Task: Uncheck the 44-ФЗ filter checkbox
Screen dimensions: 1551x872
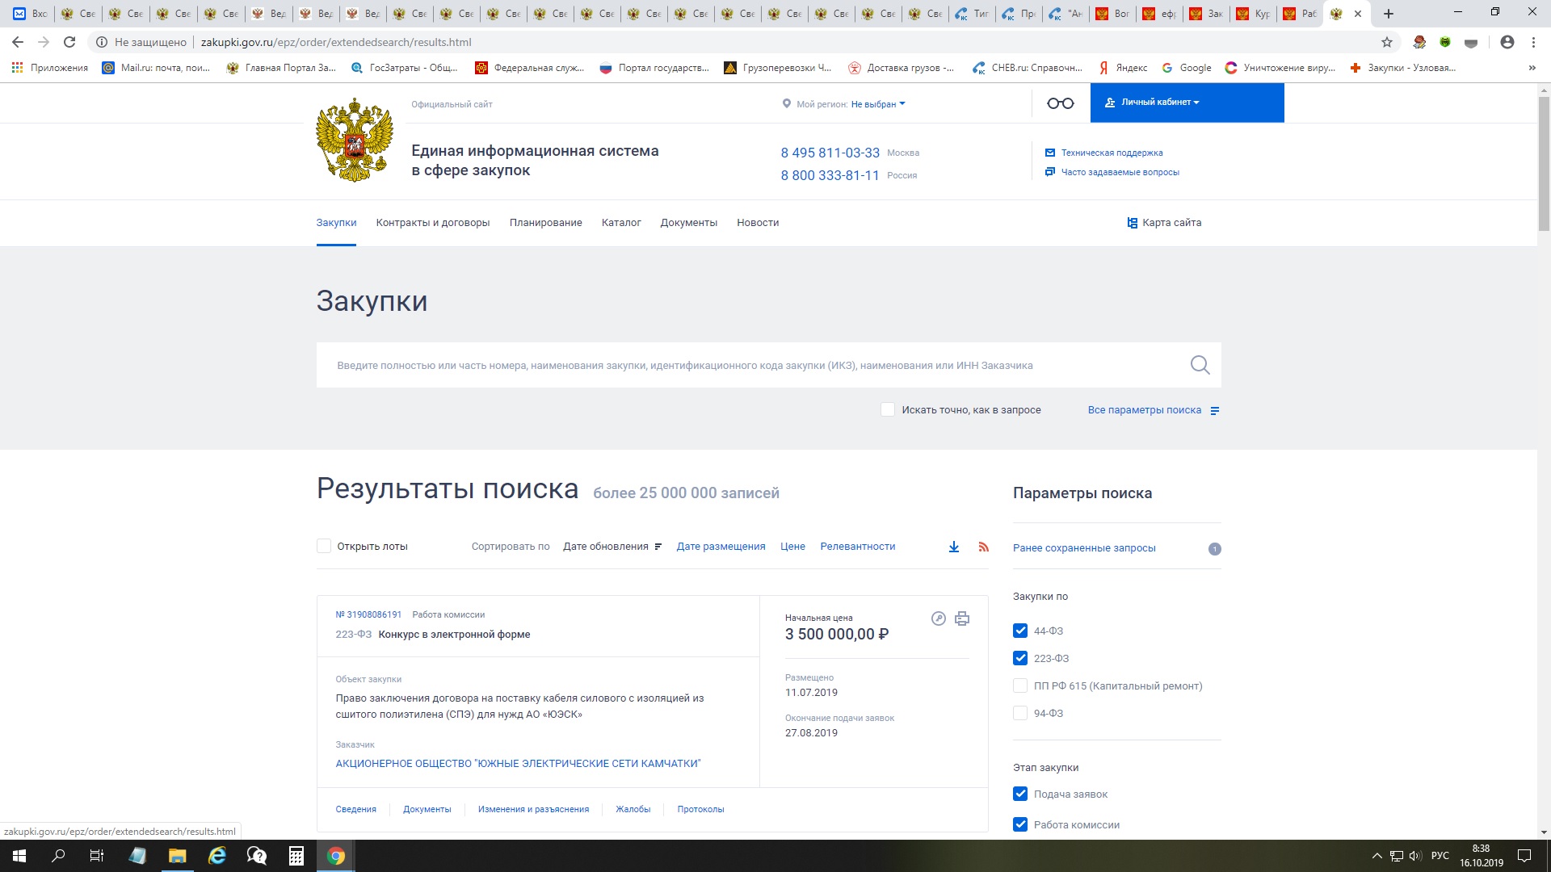Action: (x=1020, y=631)
